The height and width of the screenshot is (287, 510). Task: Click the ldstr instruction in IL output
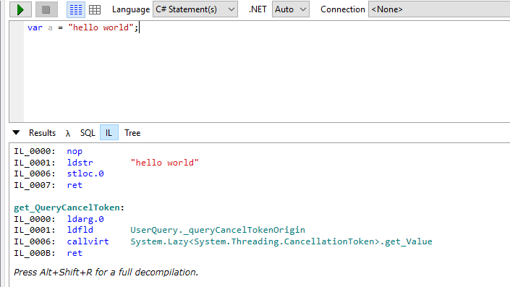coord(80,163)
